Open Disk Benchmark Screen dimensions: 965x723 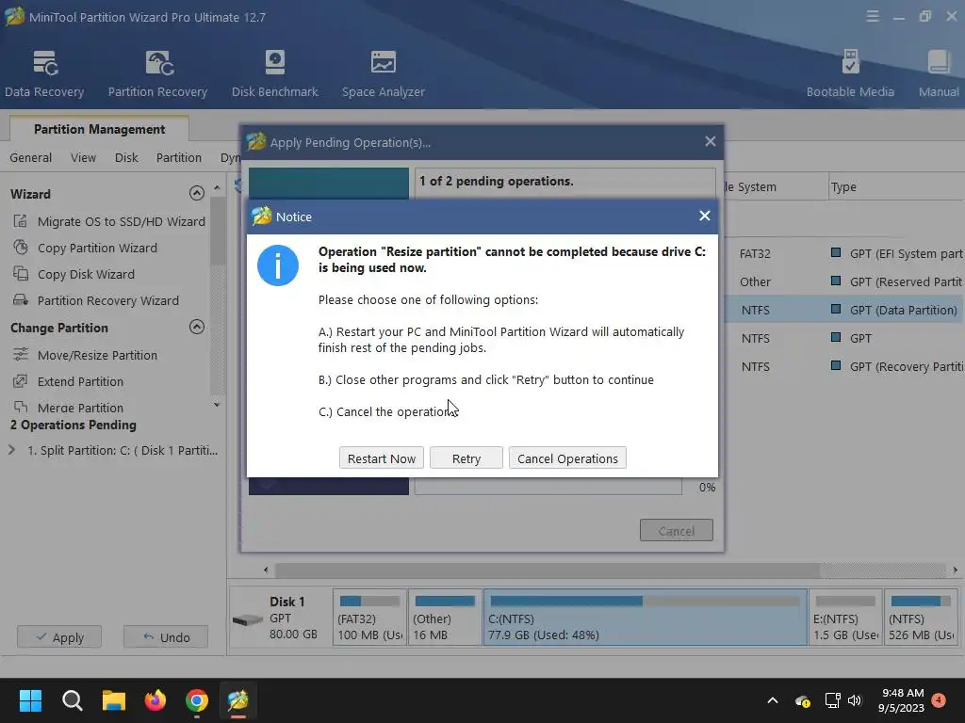[x=274, y=73]
